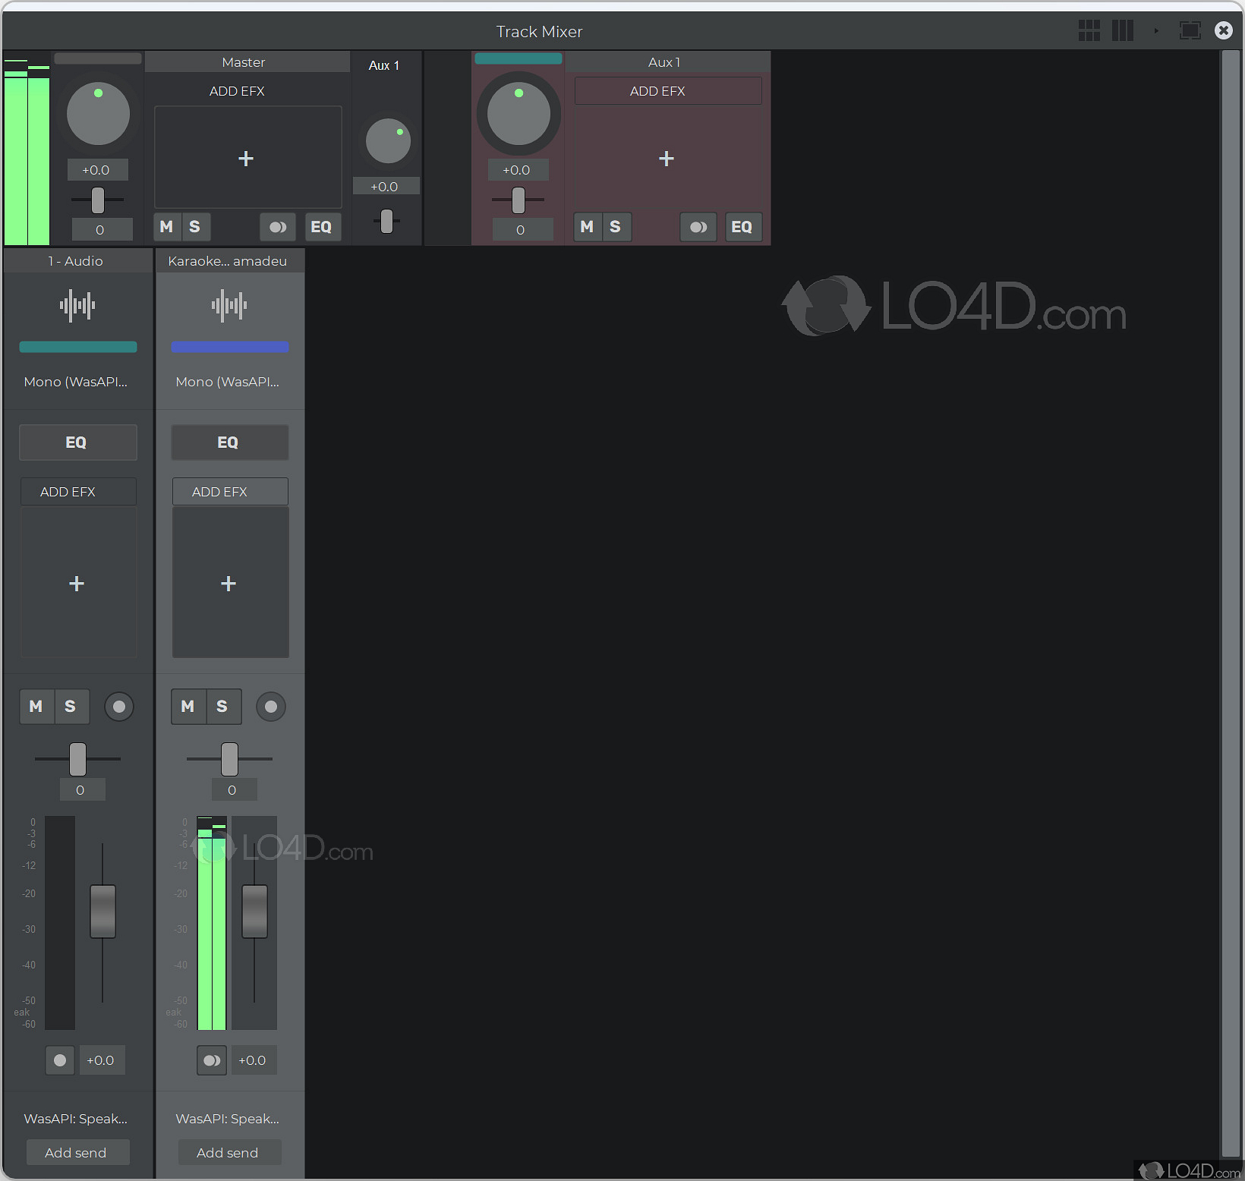Screen dimensions: 1245x1181
Task: Click ADD EFX header on Aux 1 channel
Action: pyautogui.click(x=668, y=91)
